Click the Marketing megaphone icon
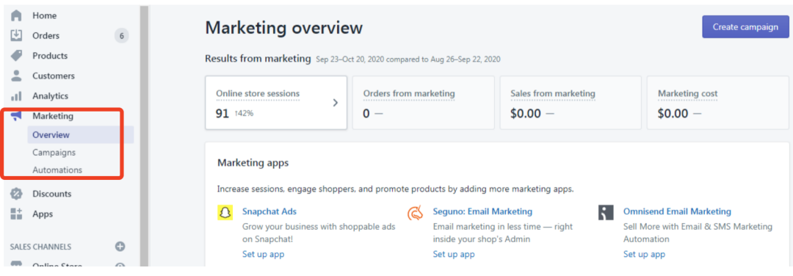This screenshot has height=276, width=793. pos(16,116)
